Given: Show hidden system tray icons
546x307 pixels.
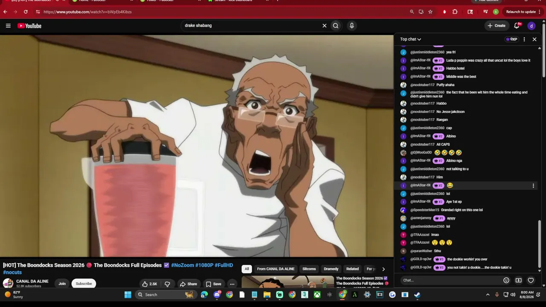Looking at the screenshot, I should (x=488, y=295).
